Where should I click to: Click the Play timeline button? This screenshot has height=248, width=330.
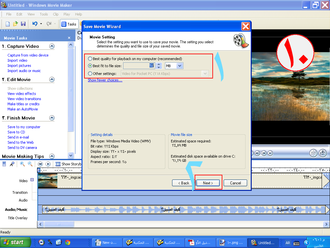(48, 164)
